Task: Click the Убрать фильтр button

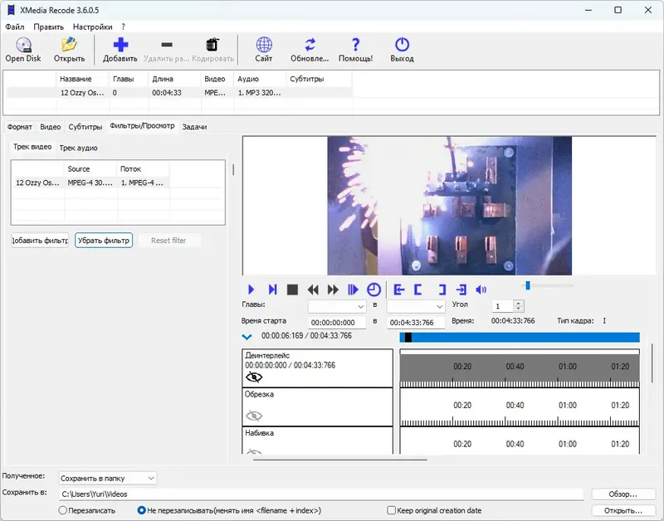Action: 104,241
